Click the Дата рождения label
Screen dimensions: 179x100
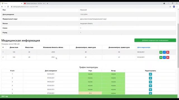tap(8, 14)
